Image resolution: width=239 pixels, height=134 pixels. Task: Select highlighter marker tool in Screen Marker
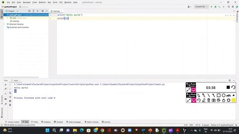(204, 95)
